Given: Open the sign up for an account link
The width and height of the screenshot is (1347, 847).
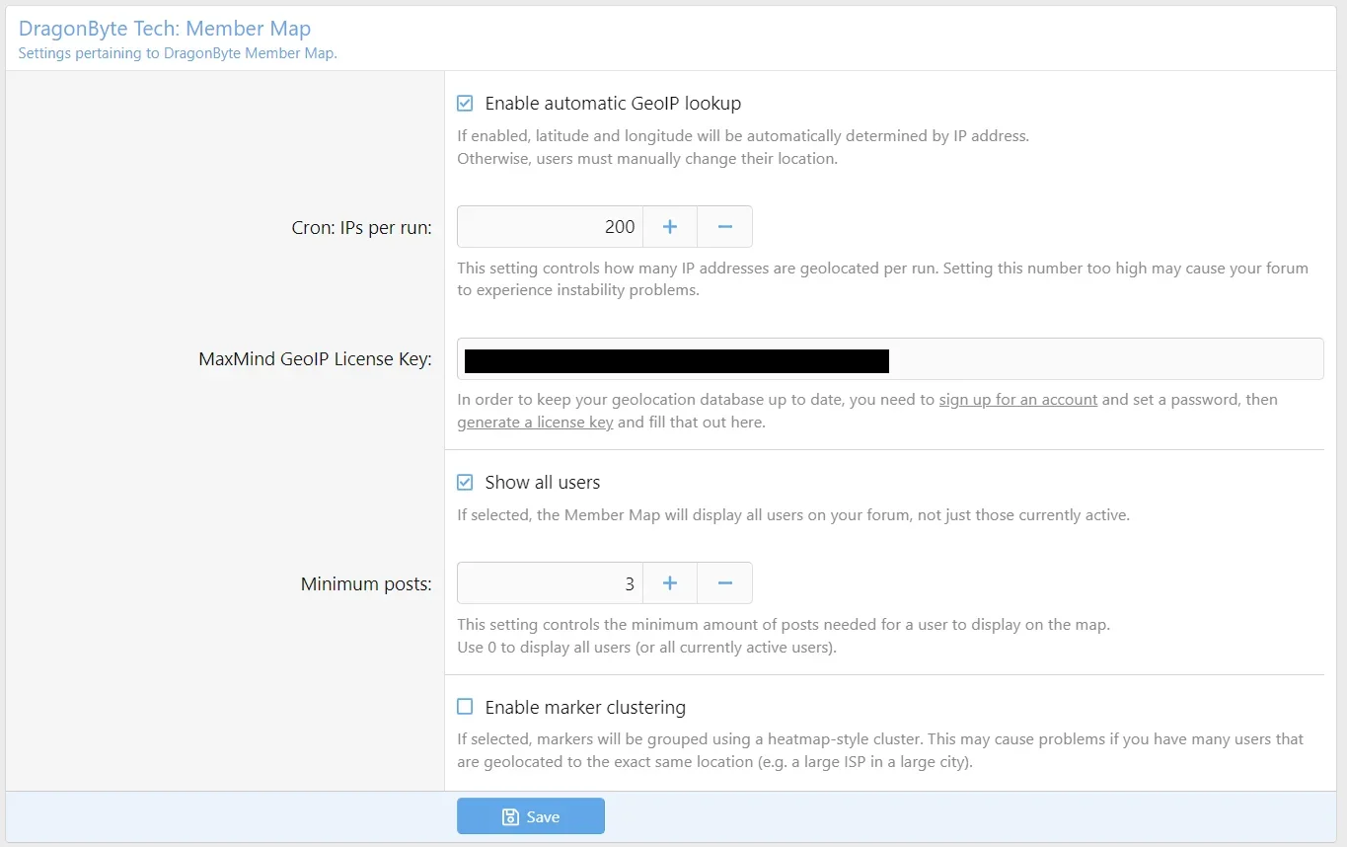Looking at the screenshot, I should pyautogui.click(x=1018, y=400).
